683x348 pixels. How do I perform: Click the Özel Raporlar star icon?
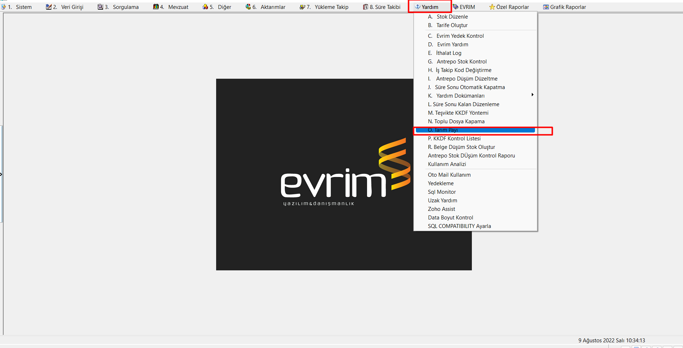[x=492, y=7]
